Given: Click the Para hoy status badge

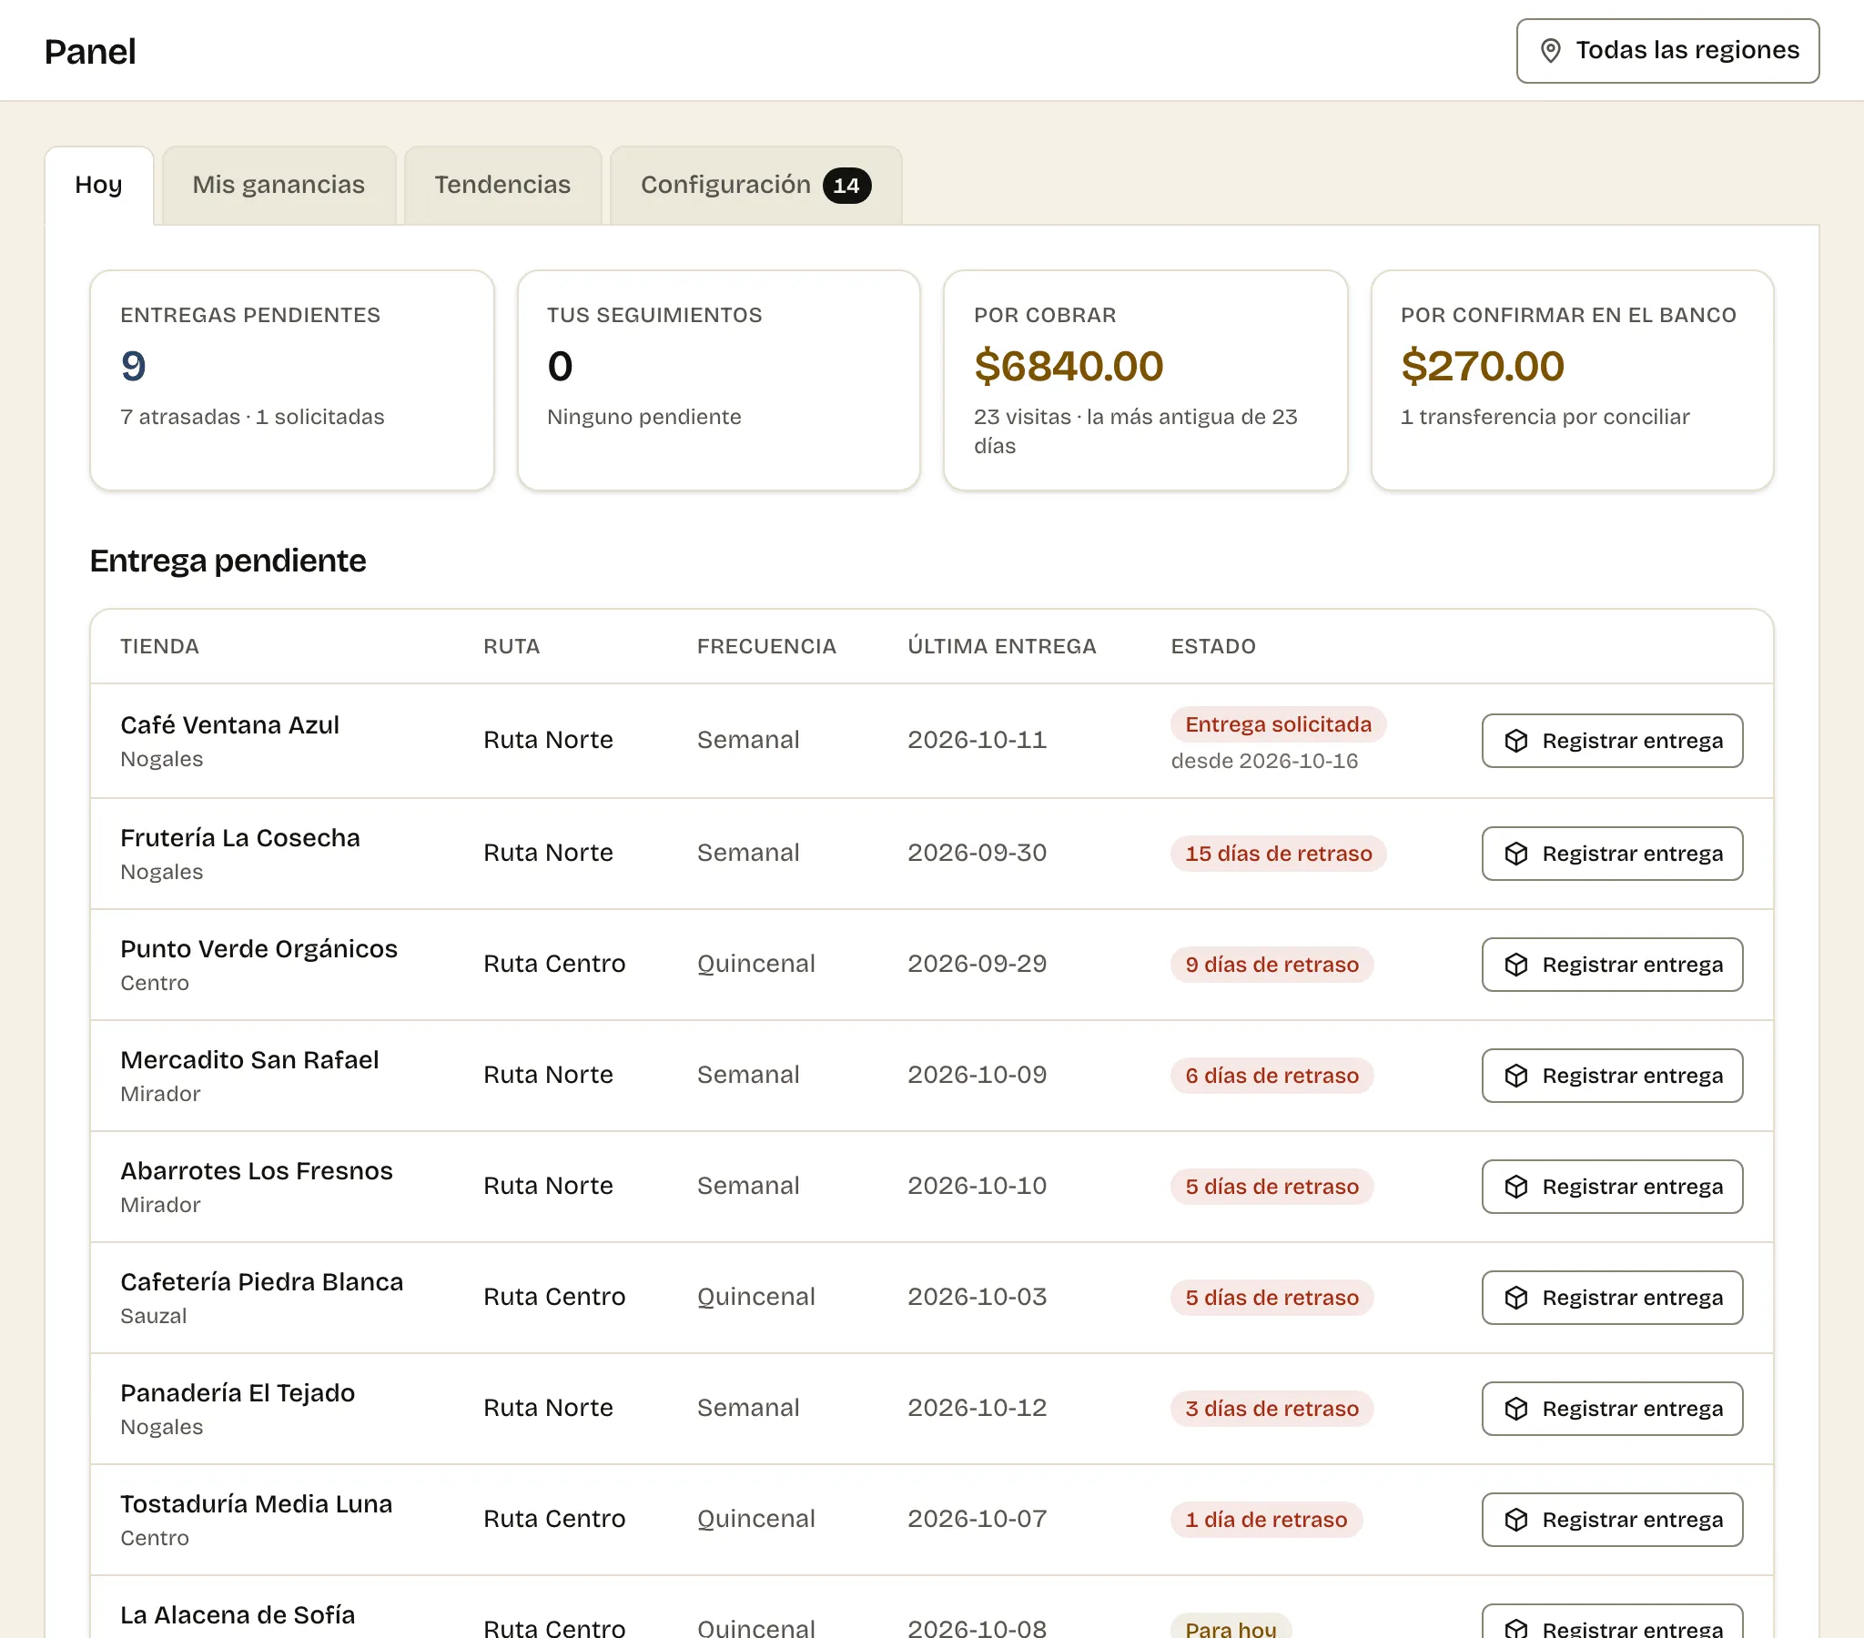Looking at the screenshot, I should [1231, 1626].
